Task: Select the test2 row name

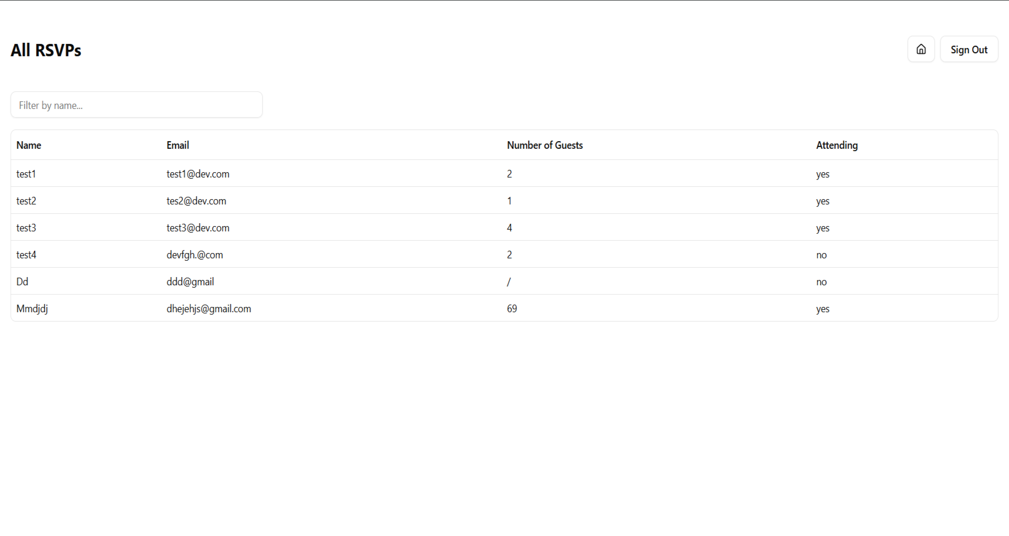Action: click(26, 201)
